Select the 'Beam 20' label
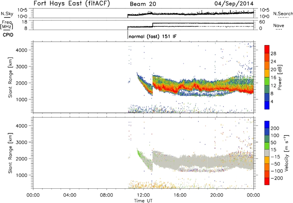This screenshot has width=293, height=203. coord(143,4)
